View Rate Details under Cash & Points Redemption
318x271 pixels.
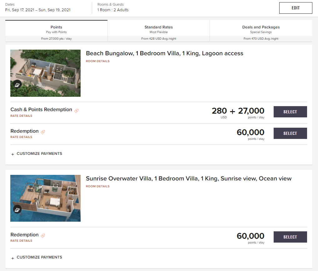[21, 116]
